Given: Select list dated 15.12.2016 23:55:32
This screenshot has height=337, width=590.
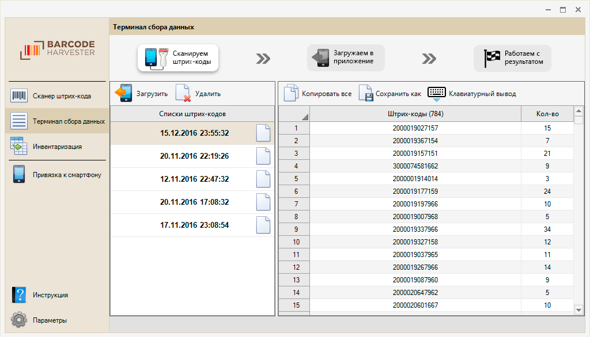Looking at the screenshot, I should click(x=192, y=133).
